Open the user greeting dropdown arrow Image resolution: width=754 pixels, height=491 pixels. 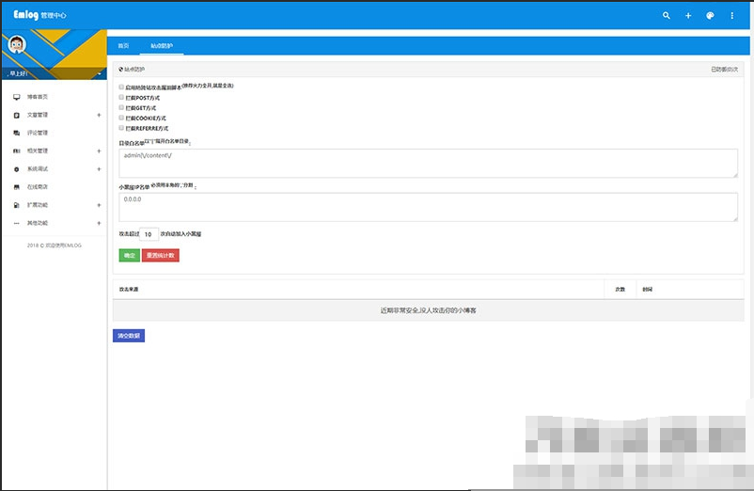98,73
